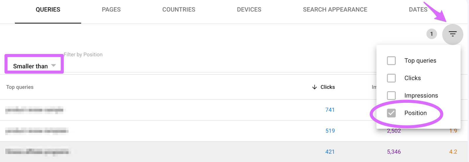Tick the Impressions filter checkbox
The image size is (469, 162).
pyautogui.click(x=391, y=95)
